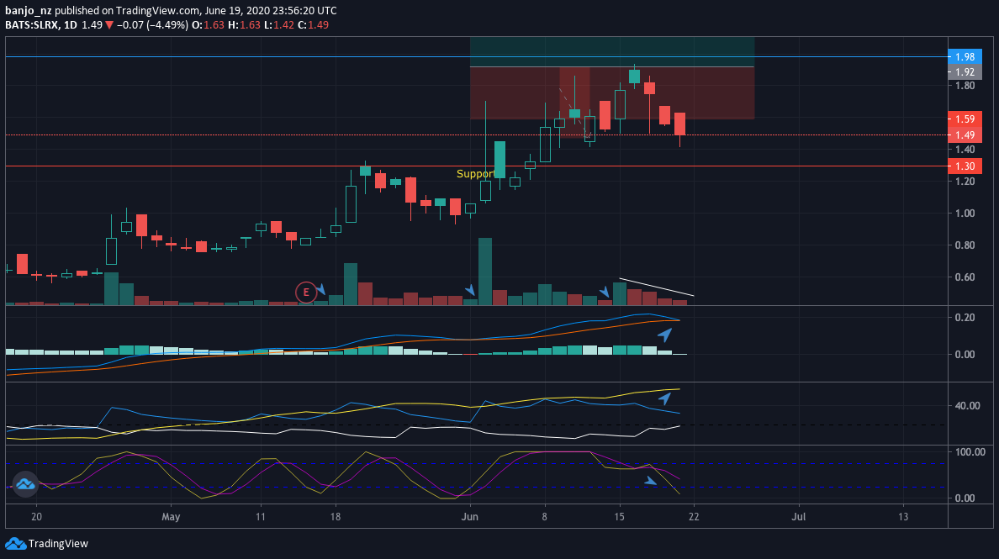This screenshot has width=999, height=559.
Task: Click the BATS:SLRX symbol label
Action: coord(33,25)
